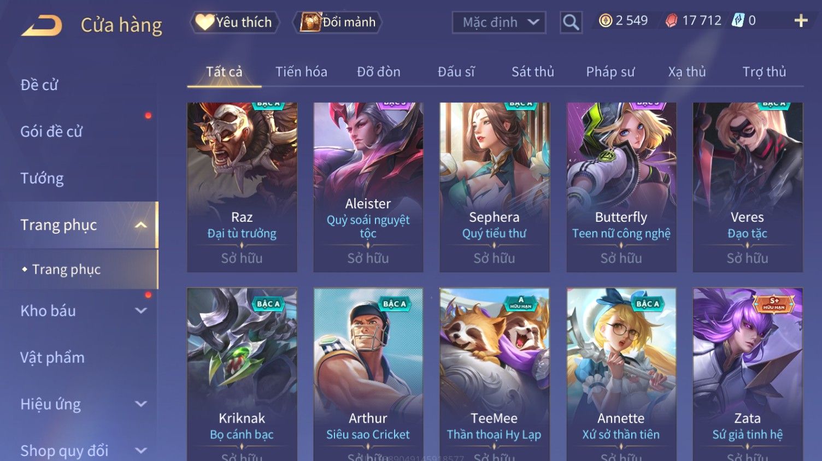Select the Butterfly Teen nữ công nghệ skin
The image size is (822, 461).
(621, 187)
